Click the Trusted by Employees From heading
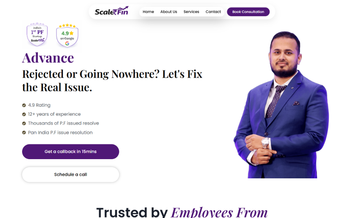Viewport: 364px width, 218px height. coord(182,212)
